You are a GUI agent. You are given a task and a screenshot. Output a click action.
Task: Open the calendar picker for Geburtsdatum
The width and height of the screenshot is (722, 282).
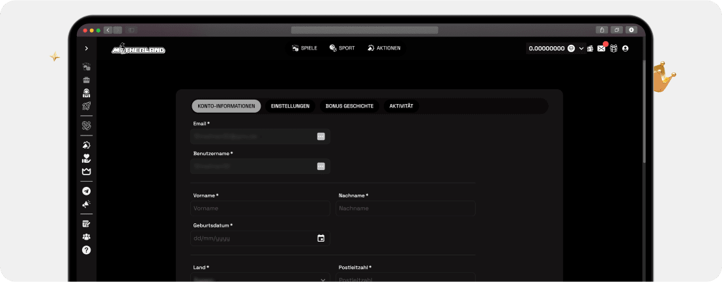tap(321, 238)
